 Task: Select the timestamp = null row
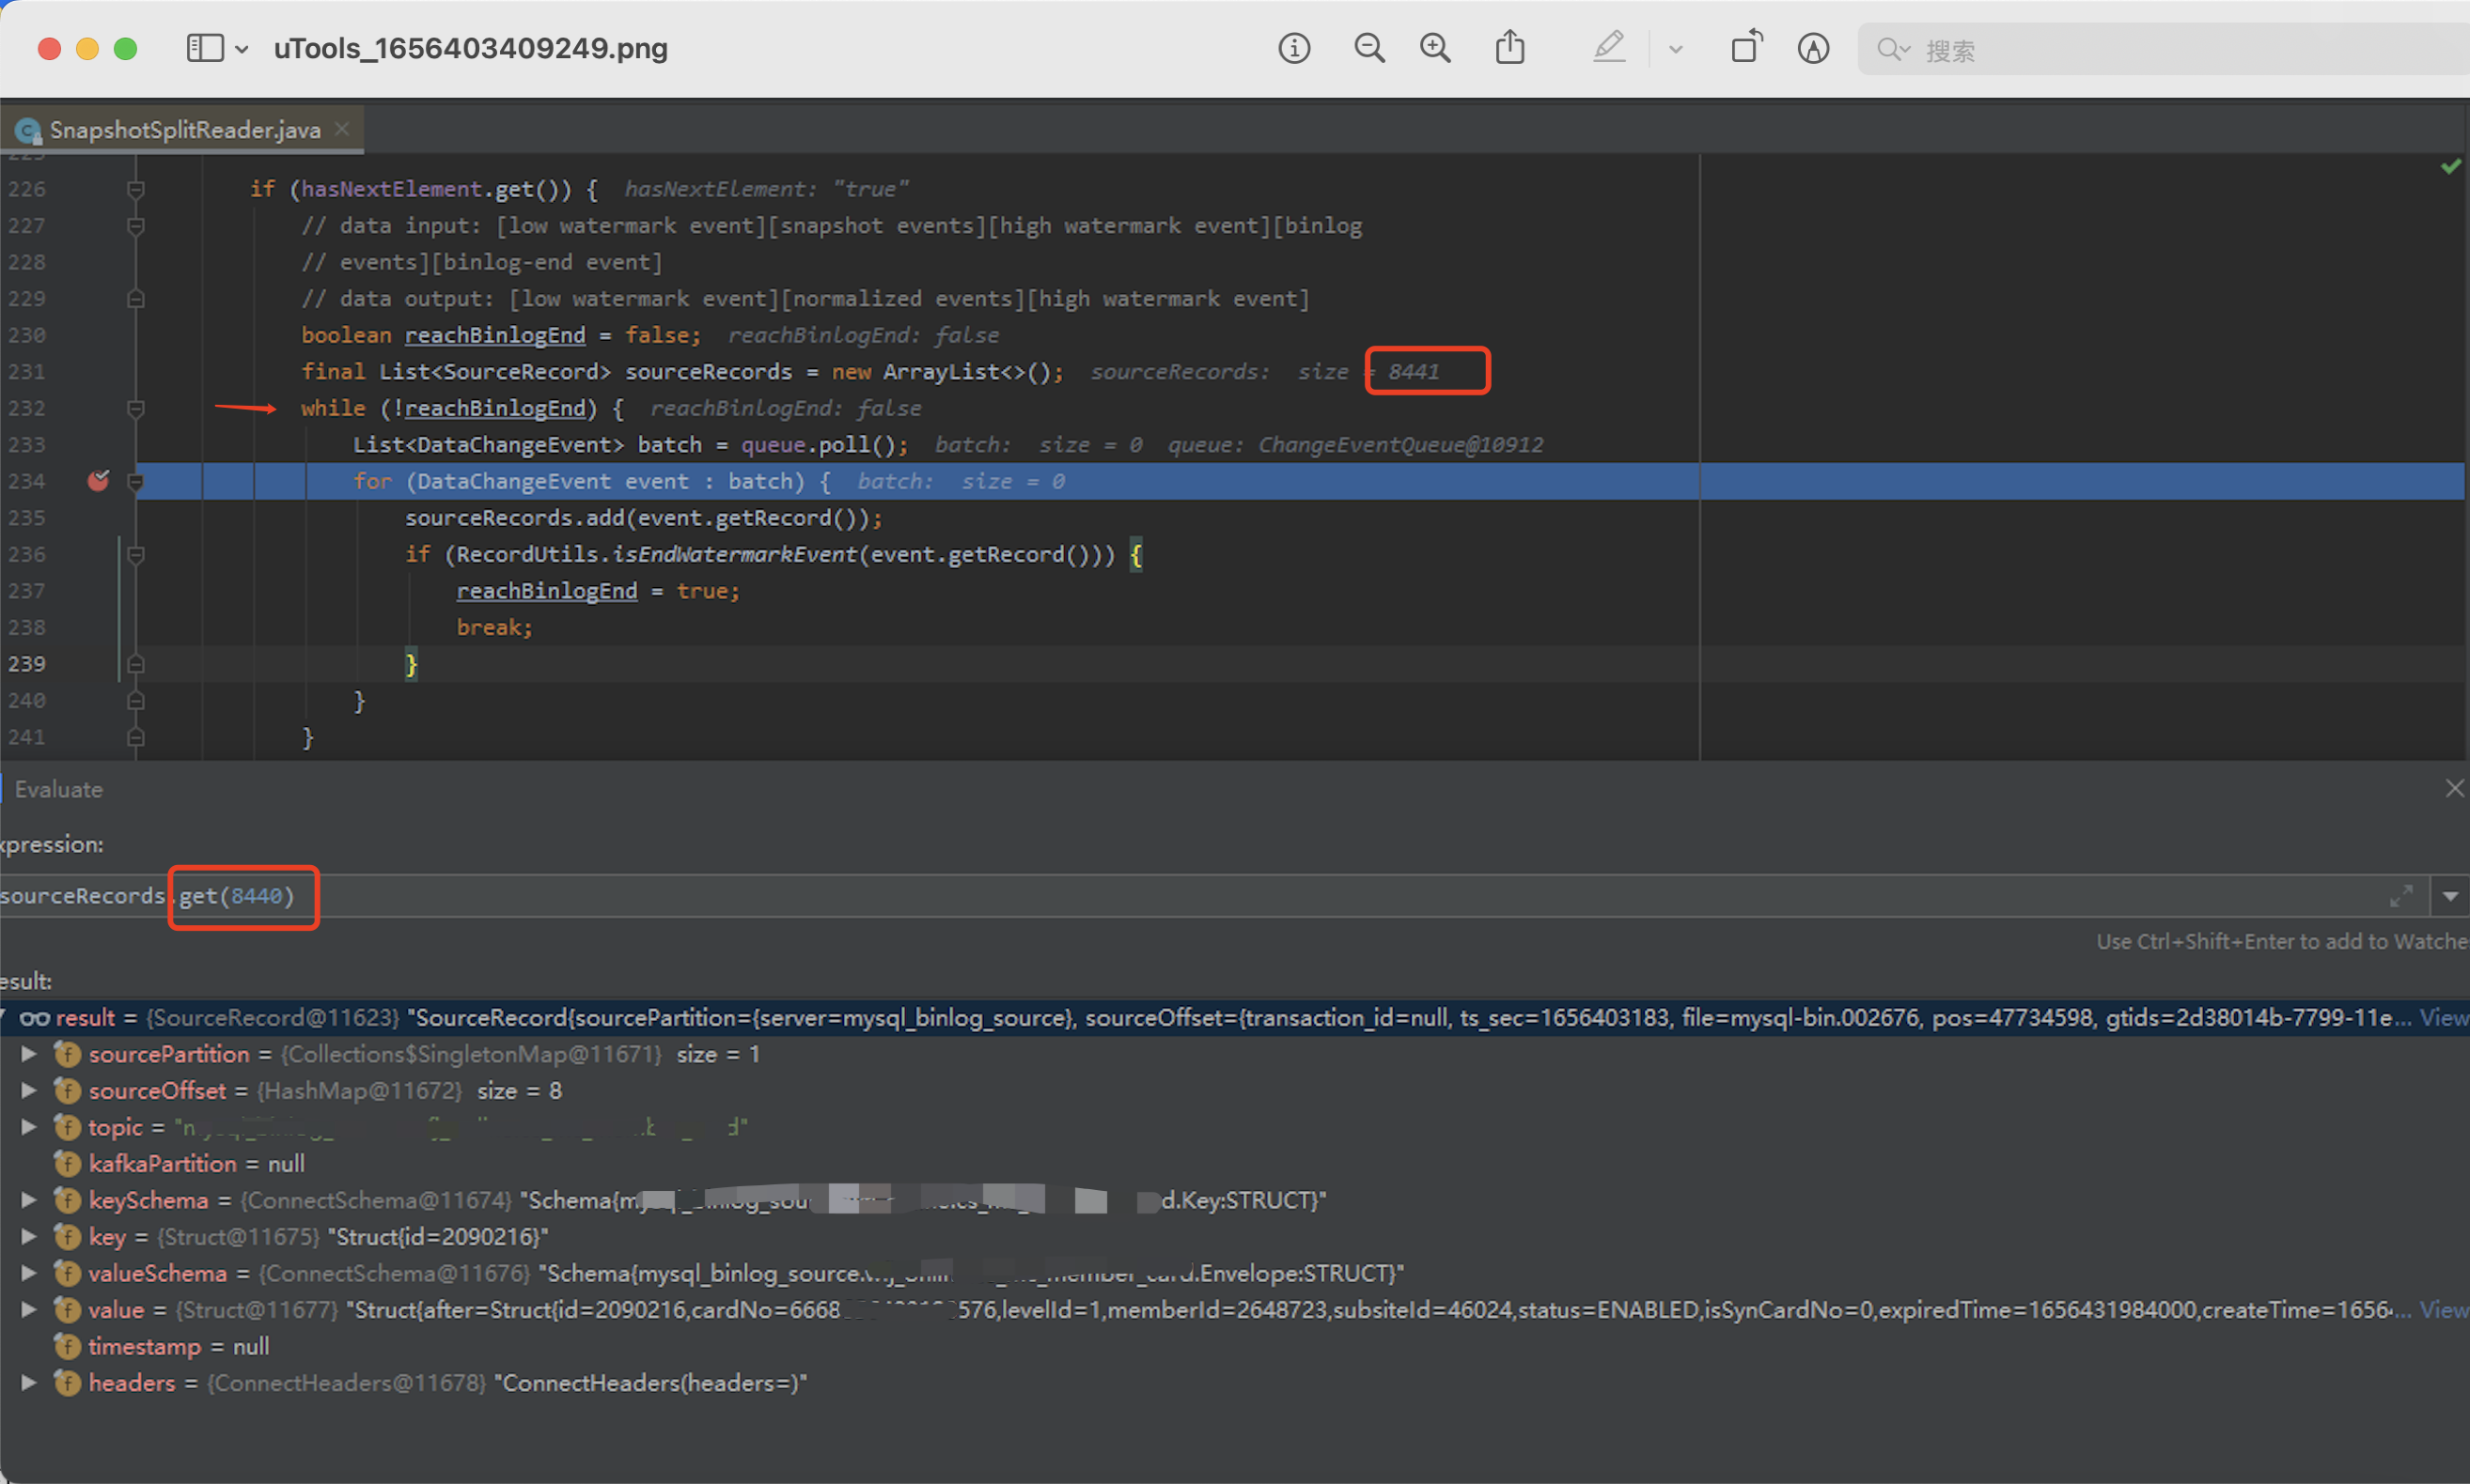[x=1234, y=1347]
